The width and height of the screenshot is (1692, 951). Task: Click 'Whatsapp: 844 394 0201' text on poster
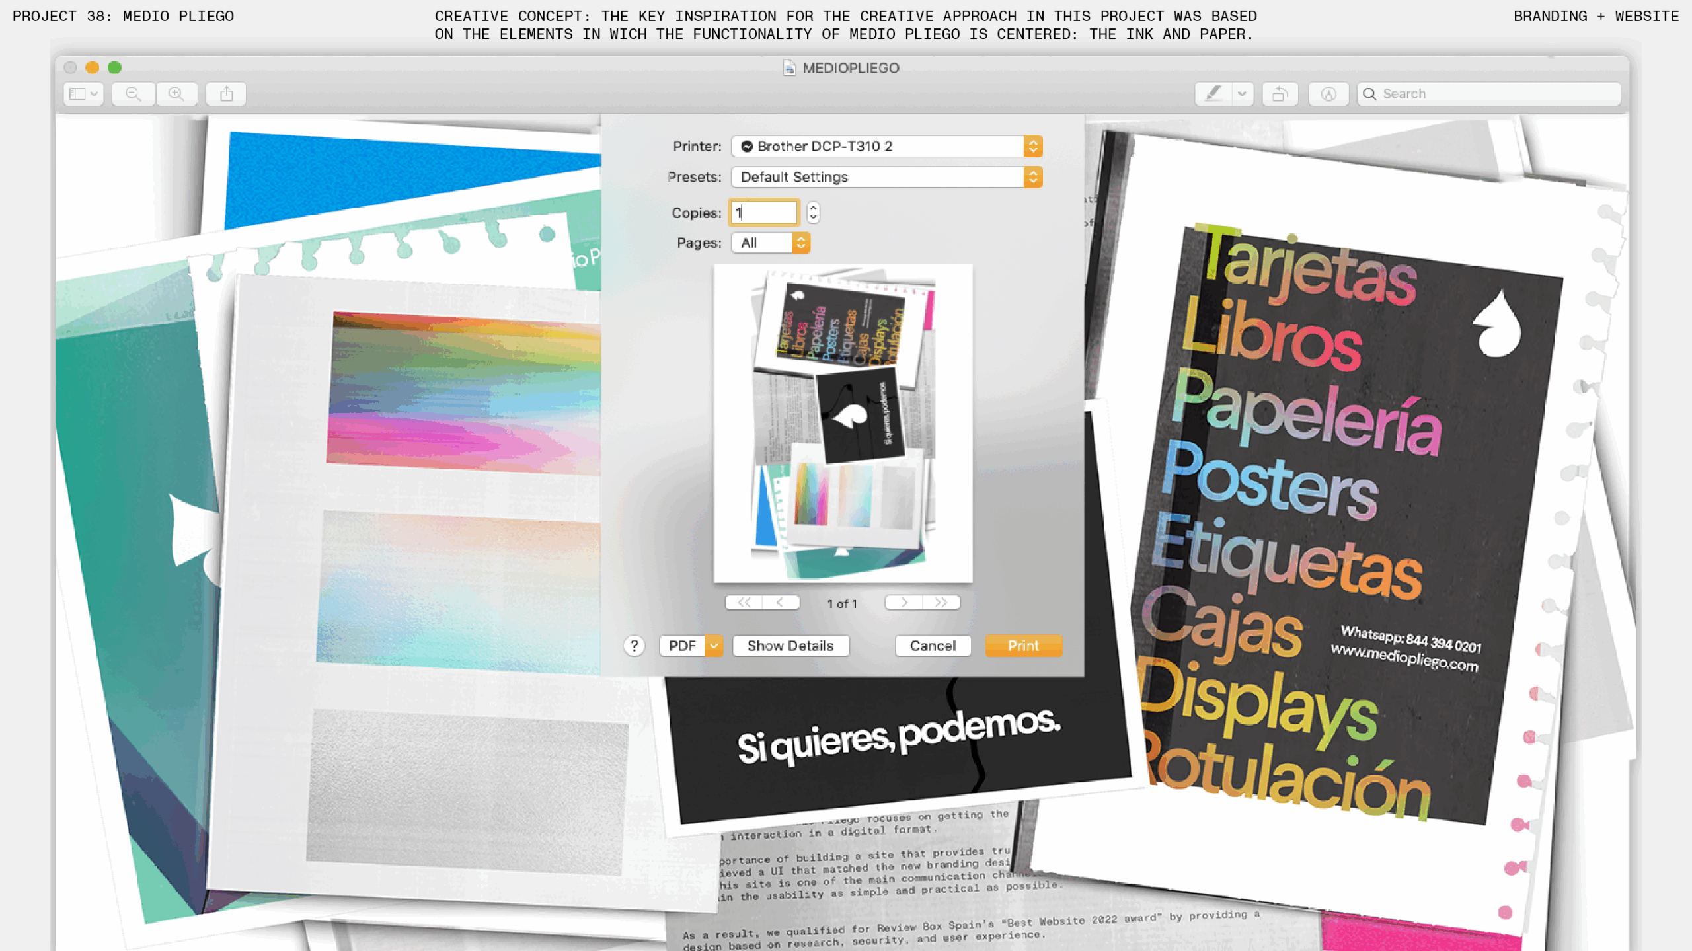(x=1410, y=638)
